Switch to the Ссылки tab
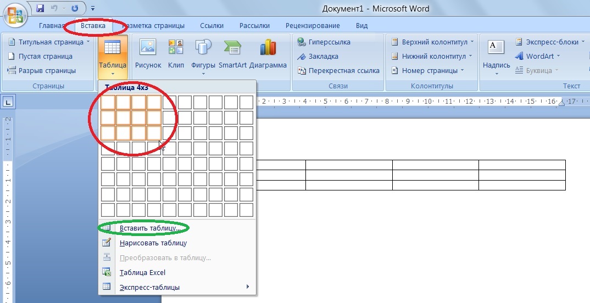This screenshot has height=303, width=590. click(x=212, y=26)
